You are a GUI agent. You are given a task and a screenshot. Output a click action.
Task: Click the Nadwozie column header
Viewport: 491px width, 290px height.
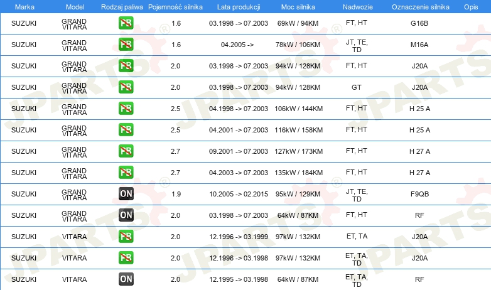point(358,7)
